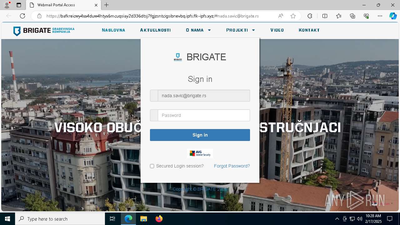Open File Explorer from taskbar
This screenshot has width=400, height=225.
143,219
